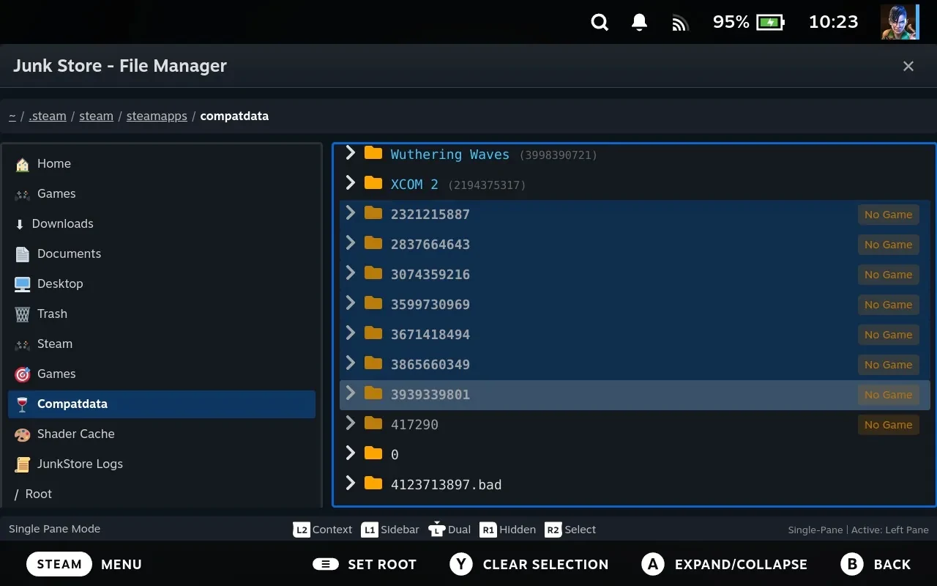Open Home in the sidebar

162,164
